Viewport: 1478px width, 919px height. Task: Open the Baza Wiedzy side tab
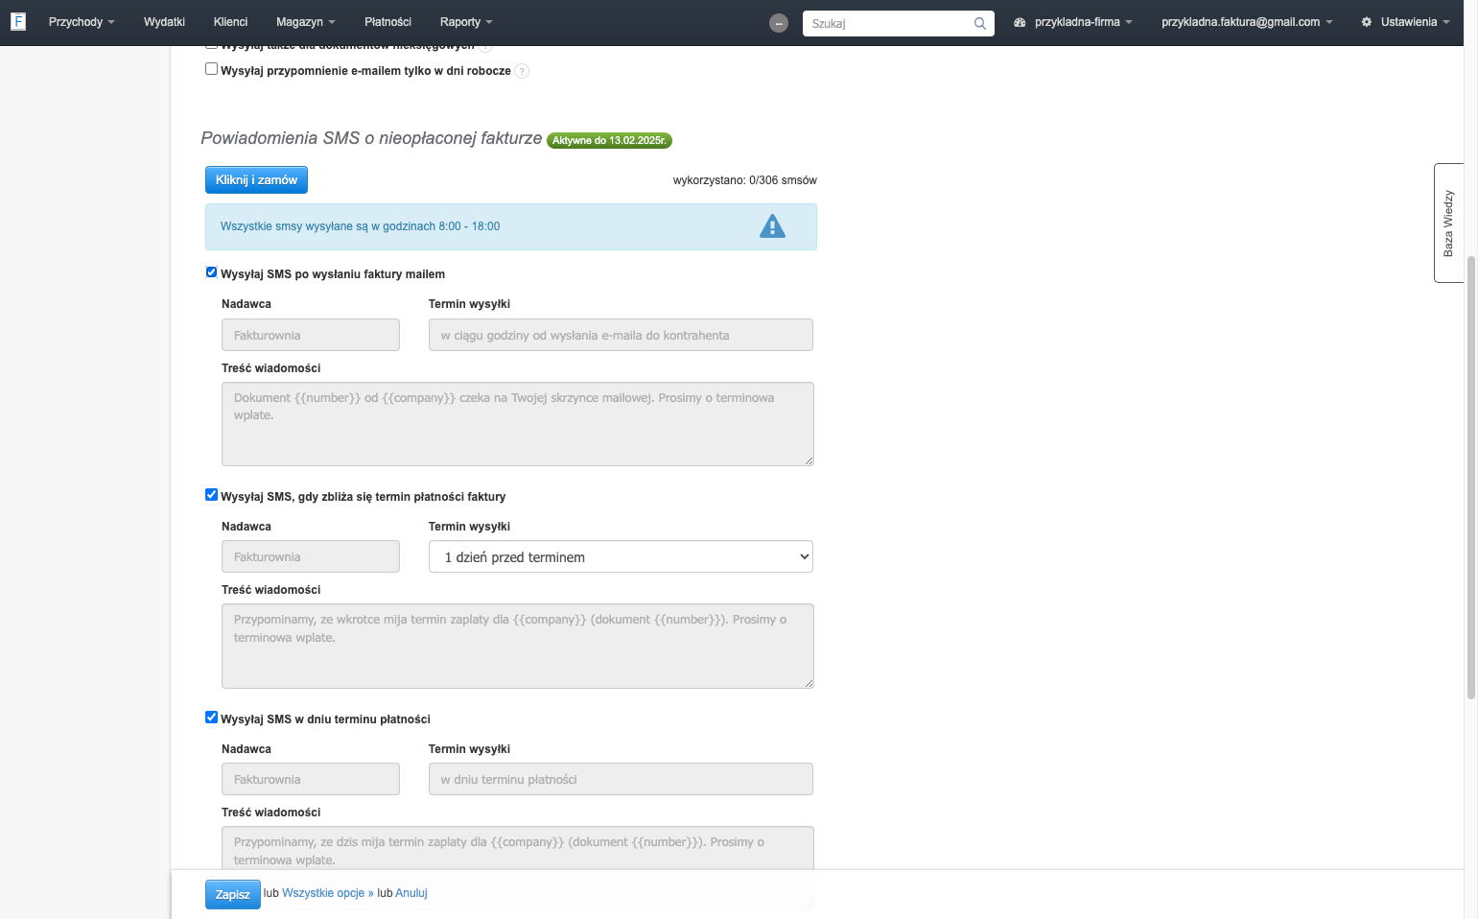pos(1448,223)
